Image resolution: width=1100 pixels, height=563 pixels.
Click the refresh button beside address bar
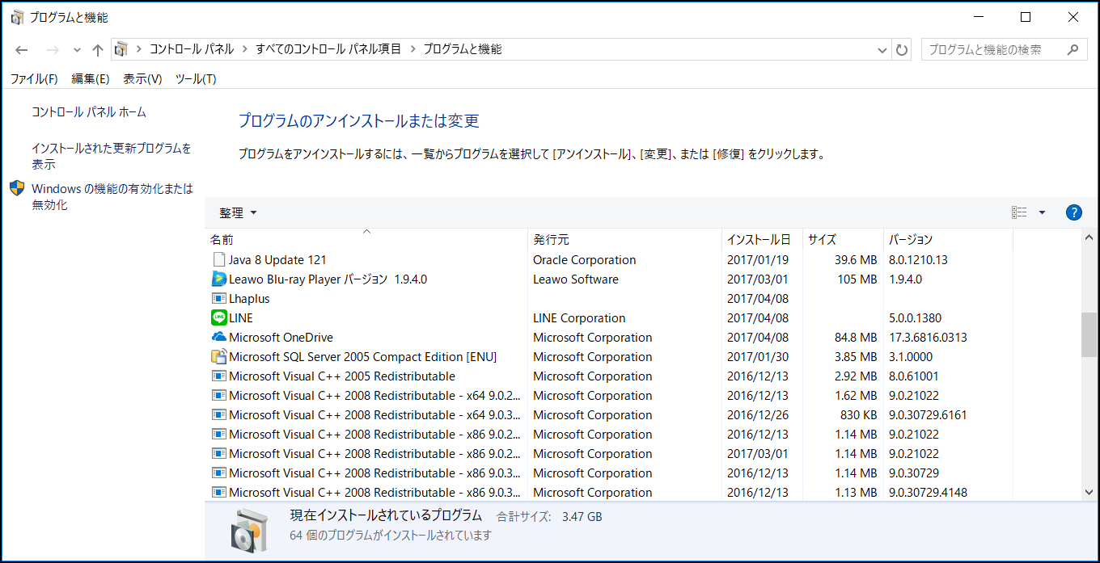pyautogui.click(x=902, y=50)
